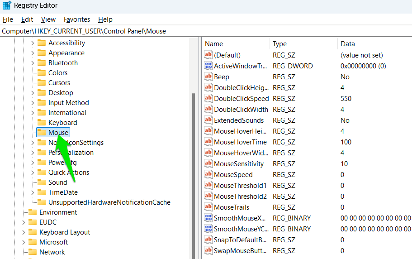Screen dimensions: 412x259
Task: Click the Registry Editor app icon in title bar
Action: pyautogui.click(x=7, y=6)
